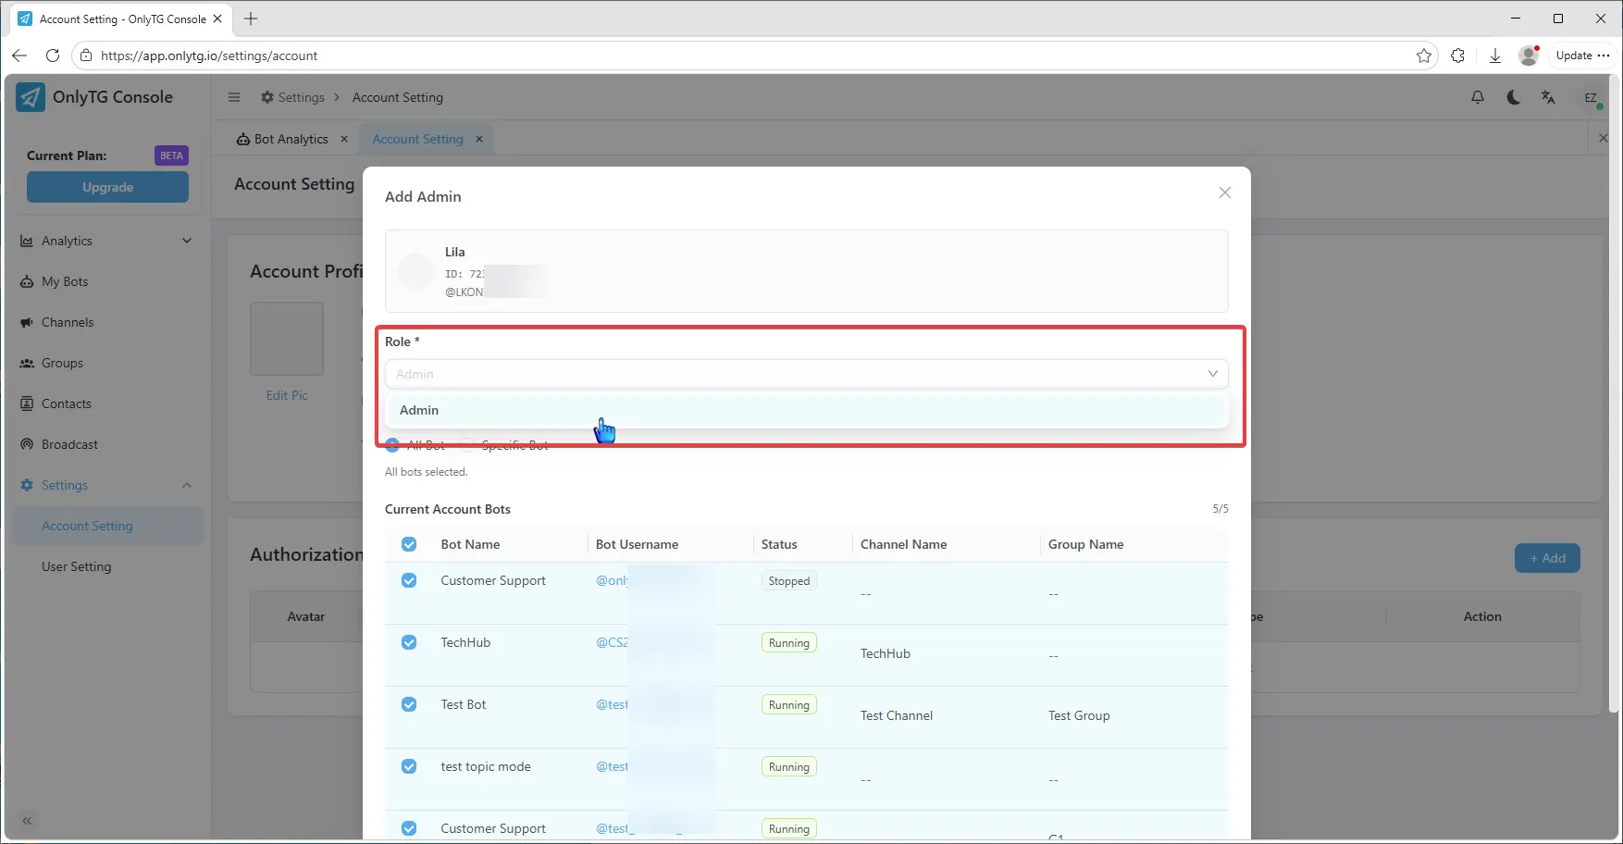Open My Bots in sidebar
This screenshot has height=844, width=1623.
65,281
